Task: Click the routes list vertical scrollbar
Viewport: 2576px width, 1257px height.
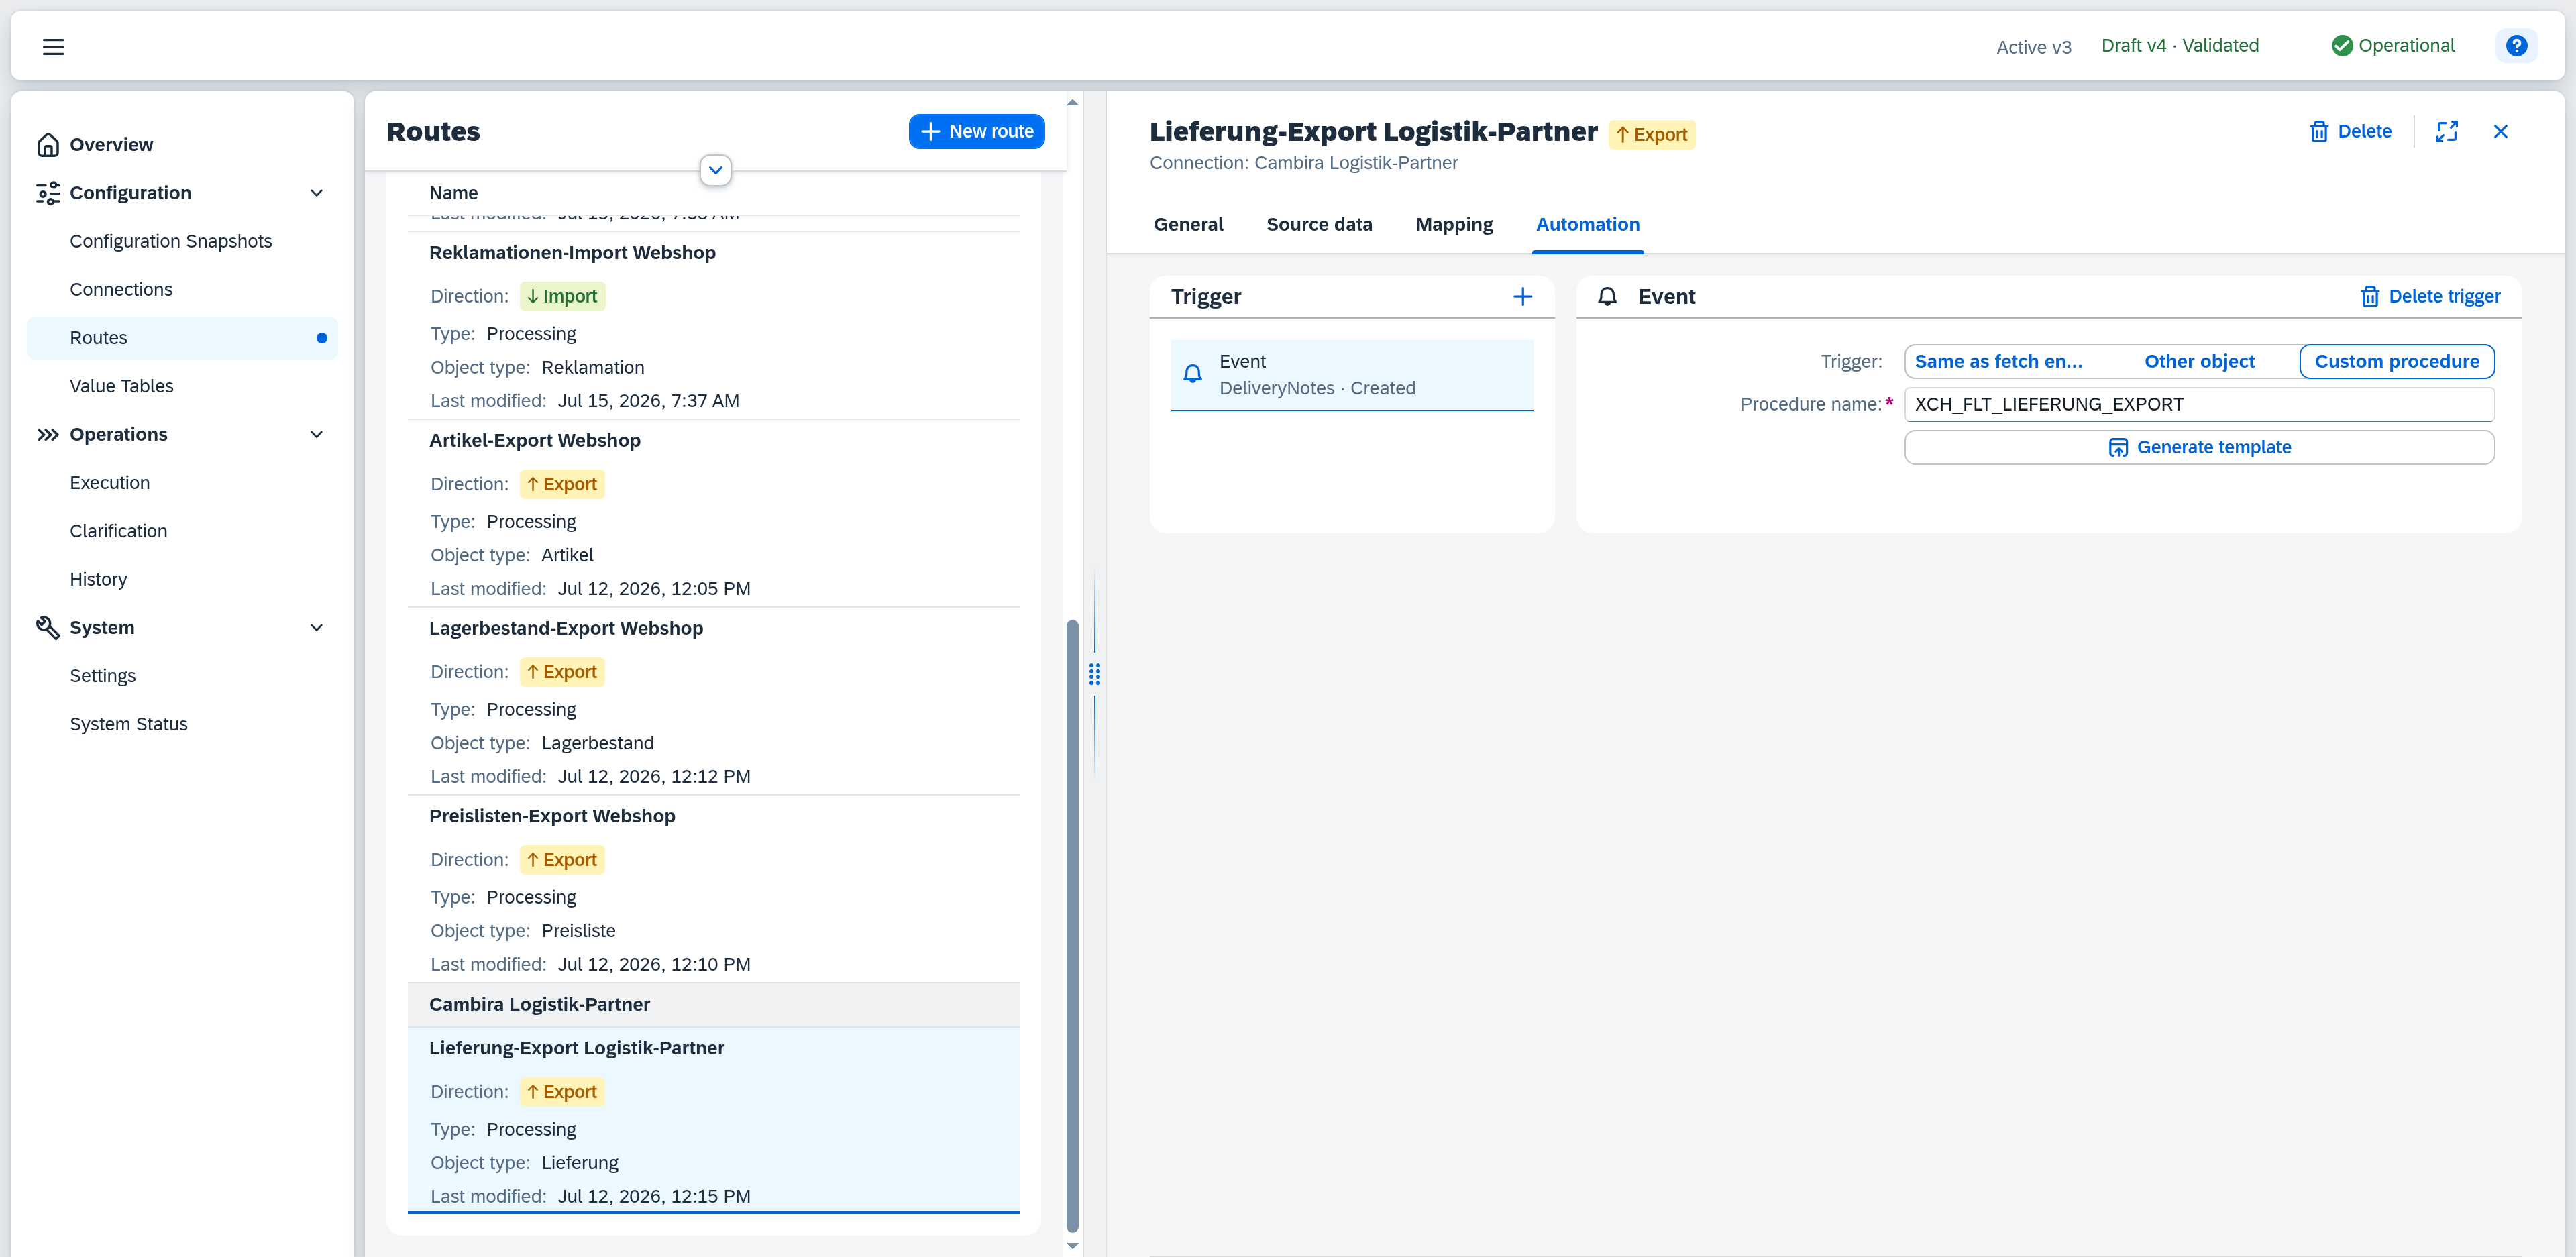Action: tap(1072, 925)
